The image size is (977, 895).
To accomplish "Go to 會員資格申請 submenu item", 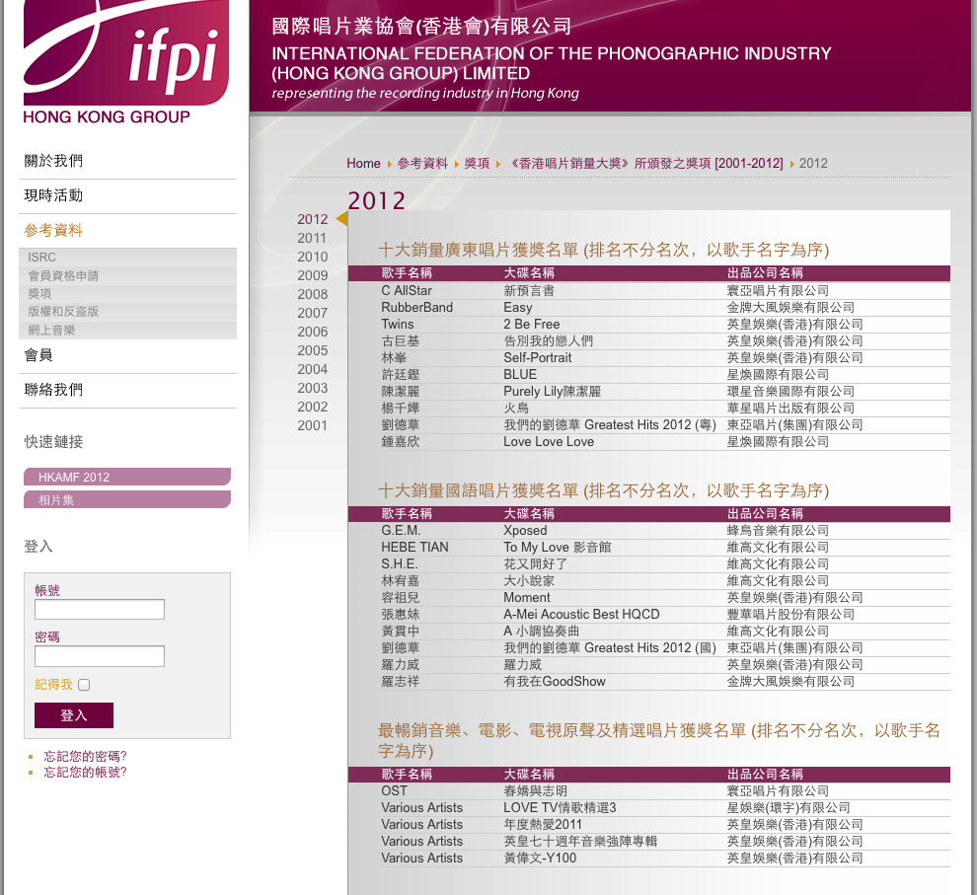I will (63, 275).
